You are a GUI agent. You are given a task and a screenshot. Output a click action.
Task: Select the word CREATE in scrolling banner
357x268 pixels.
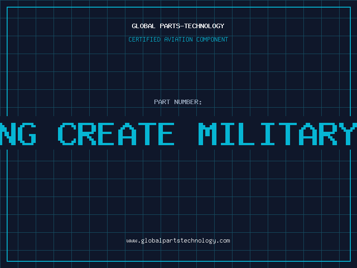pyautogui.click(x=116, y=134)
